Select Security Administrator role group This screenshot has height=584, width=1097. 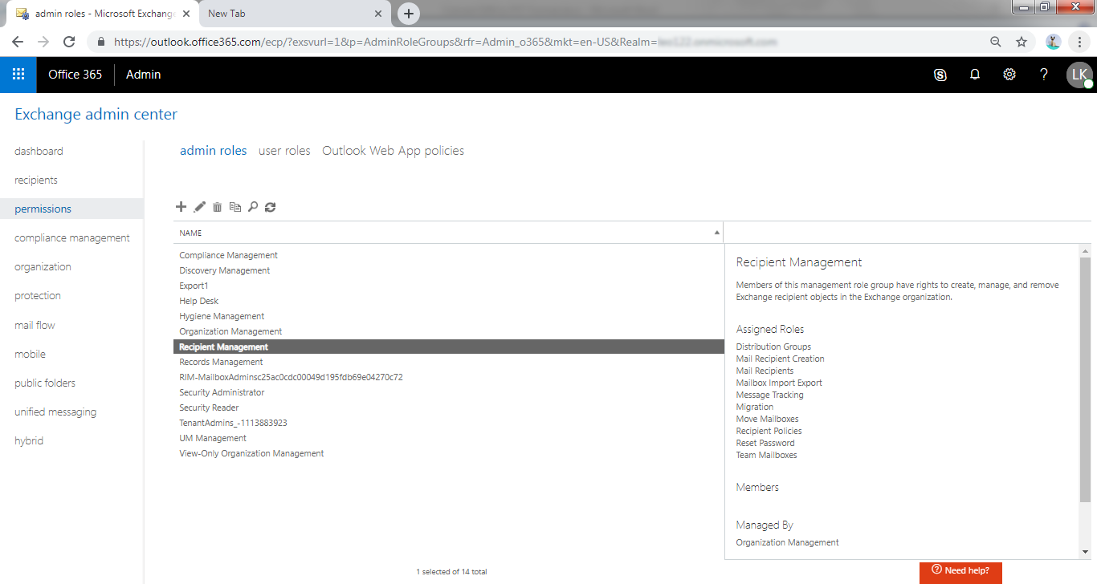448,392
